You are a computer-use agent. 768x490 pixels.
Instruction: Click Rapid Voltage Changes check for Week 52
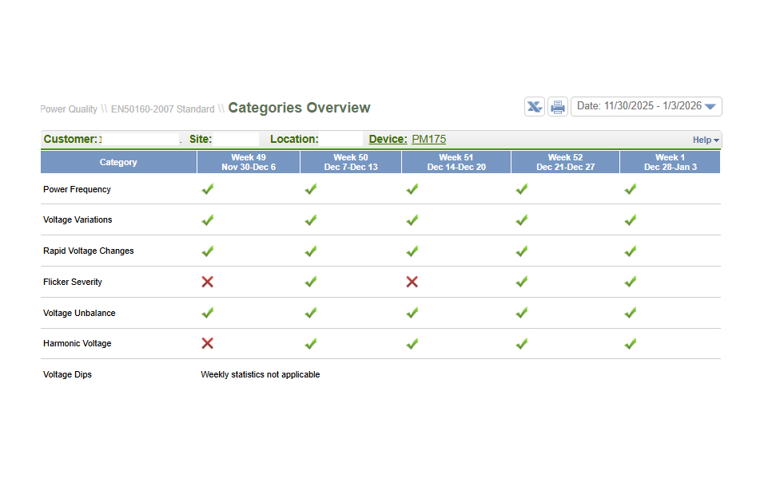(x=522, y=251)
